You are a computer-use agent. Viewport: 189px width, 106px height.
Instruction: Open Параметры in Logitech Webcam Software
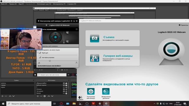[183, 25]
